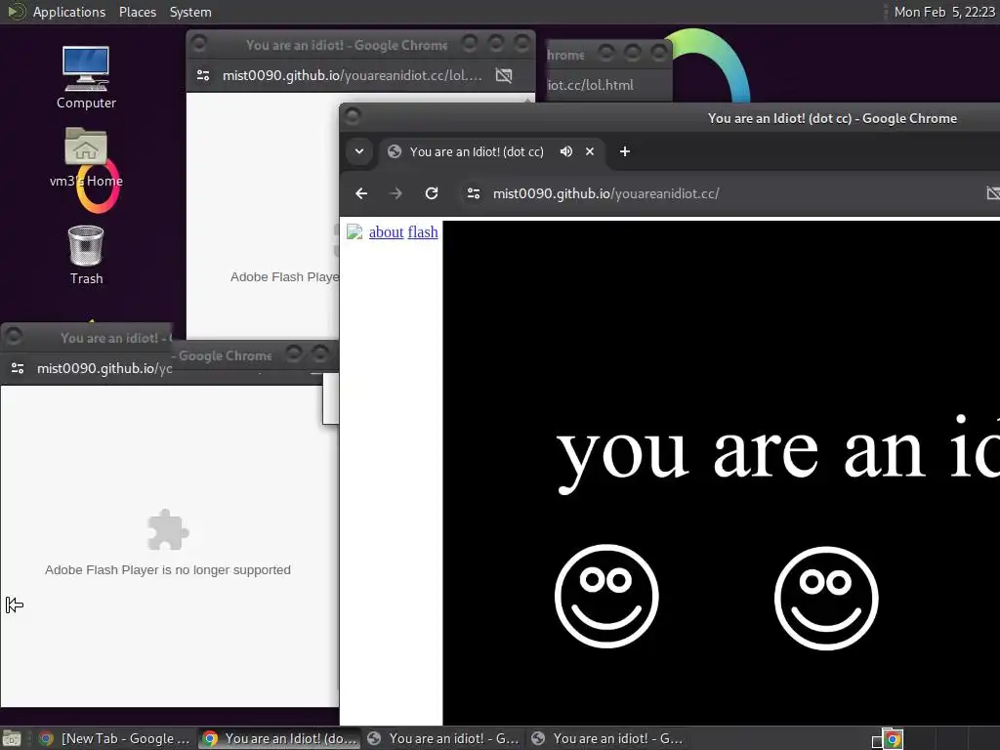Open the Places menu
Viewport: 1000px width, 750px height.
point(137,12)
